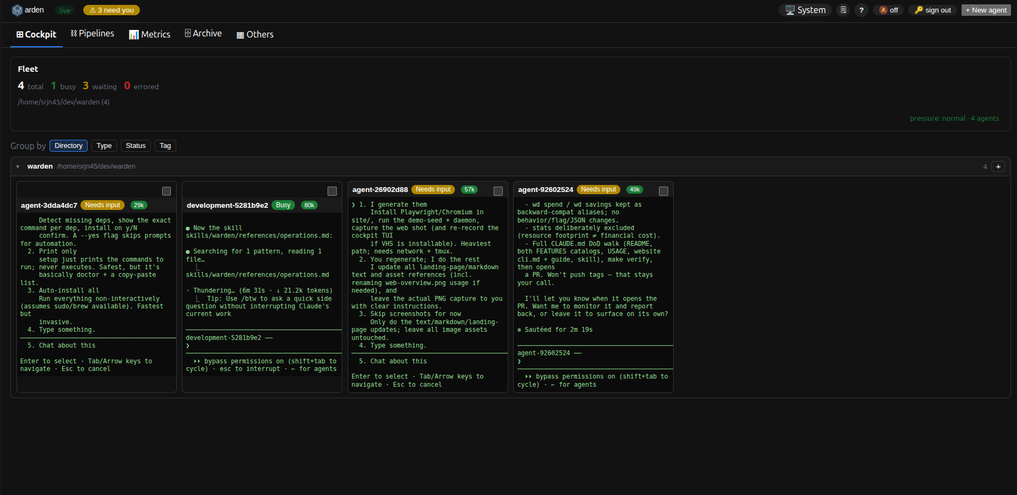The width and height of the screenshot is (1017, 495).
Task: Group agents by Directory
Action: (x=69, y=146)
